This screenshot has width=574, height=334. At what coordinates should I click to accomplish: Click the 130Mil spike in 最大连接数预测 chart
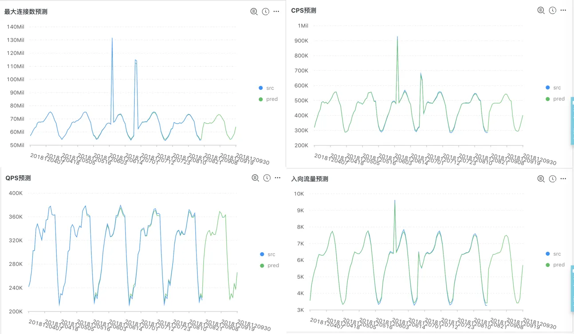tap(112, 38)
